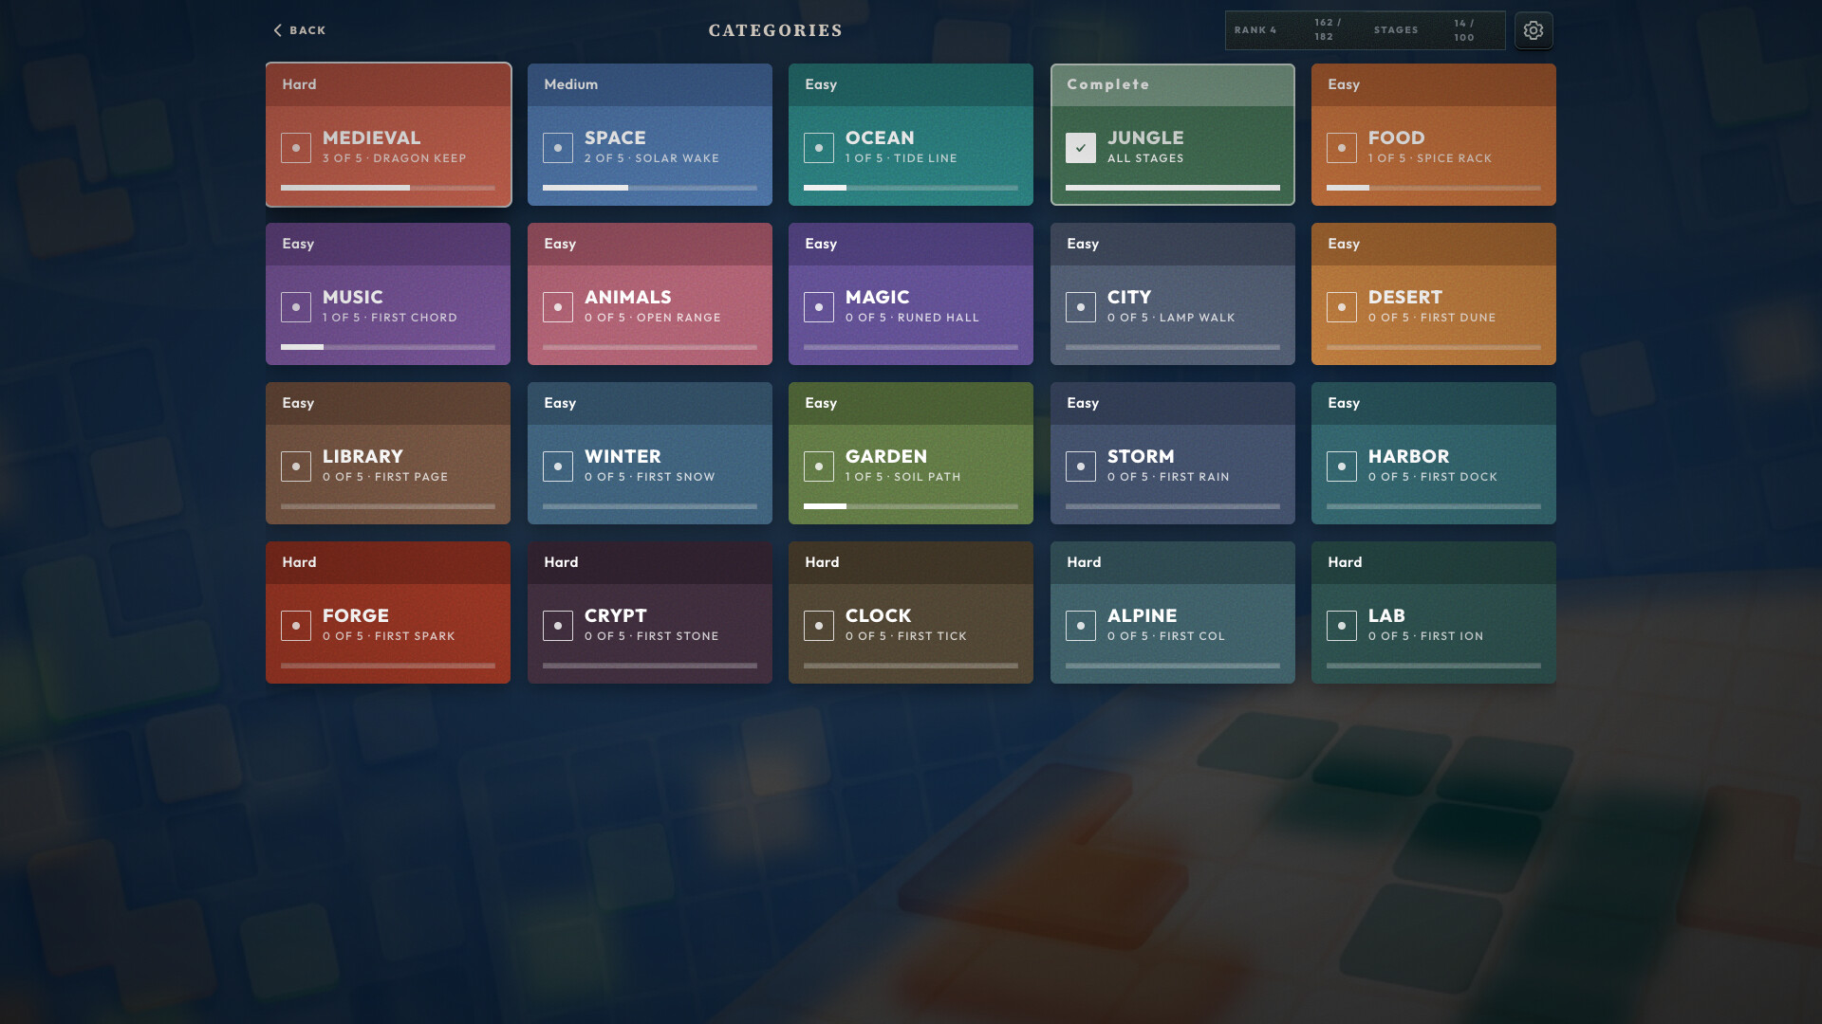Toggle the Jungle completed checkmark box

point(1081,148)
